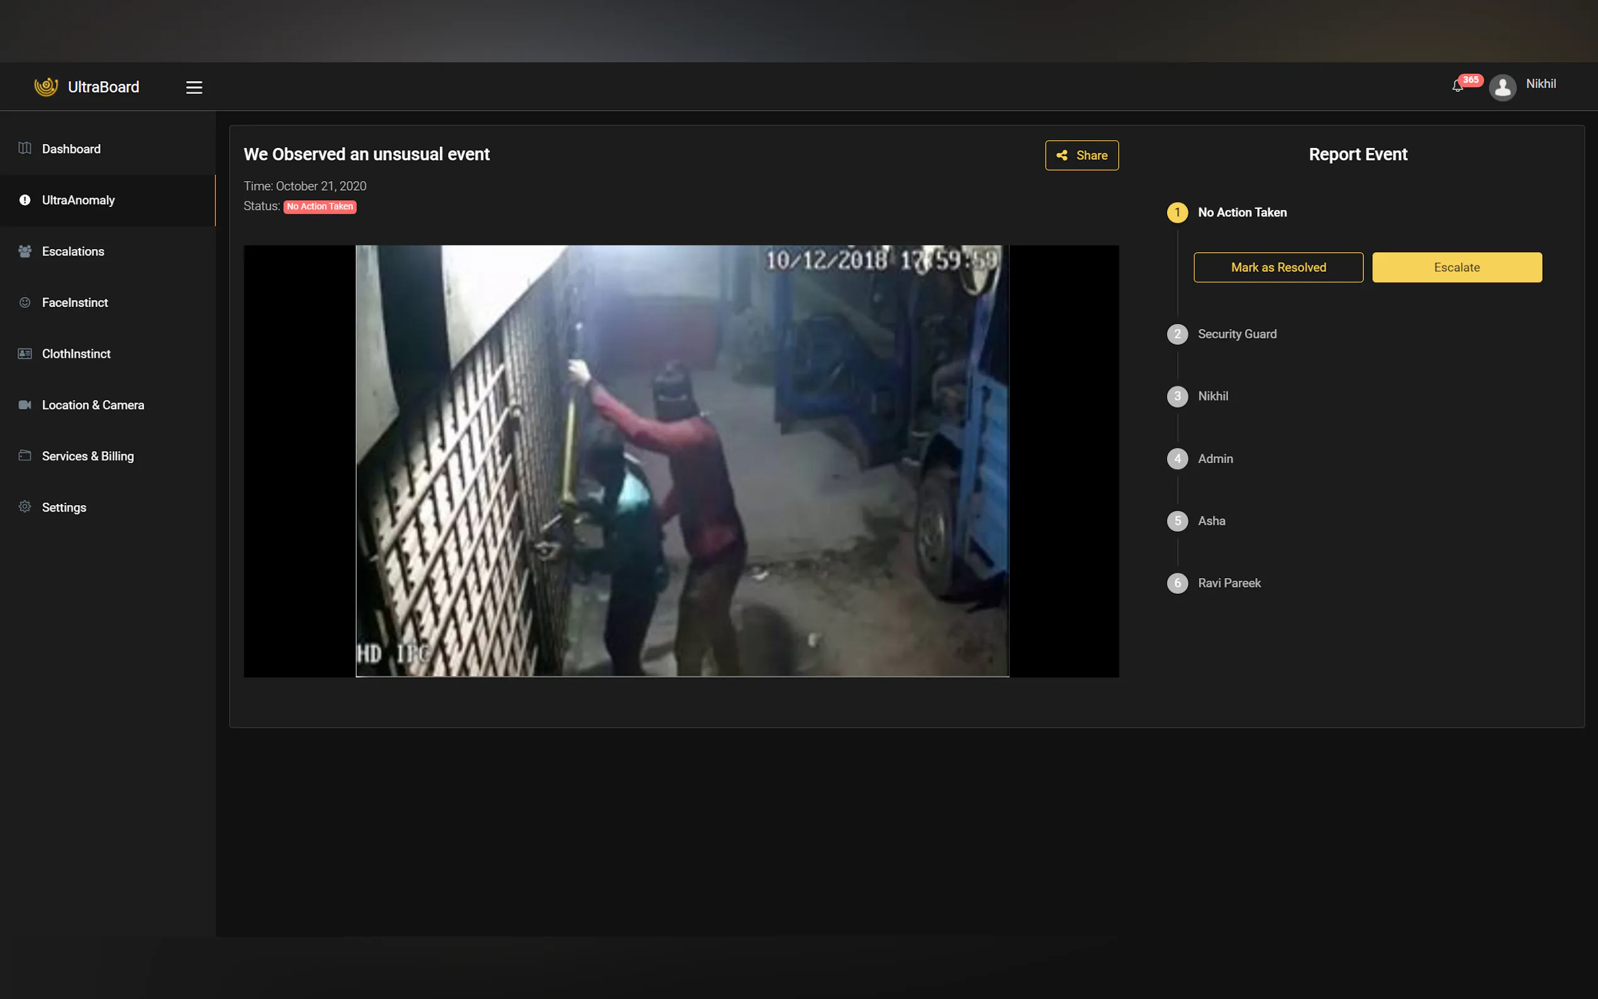Image resolution: width=1598 pixels, height=999 pixels.
Task: Click the UltraBoard logo icon
Action: [47, 87]
